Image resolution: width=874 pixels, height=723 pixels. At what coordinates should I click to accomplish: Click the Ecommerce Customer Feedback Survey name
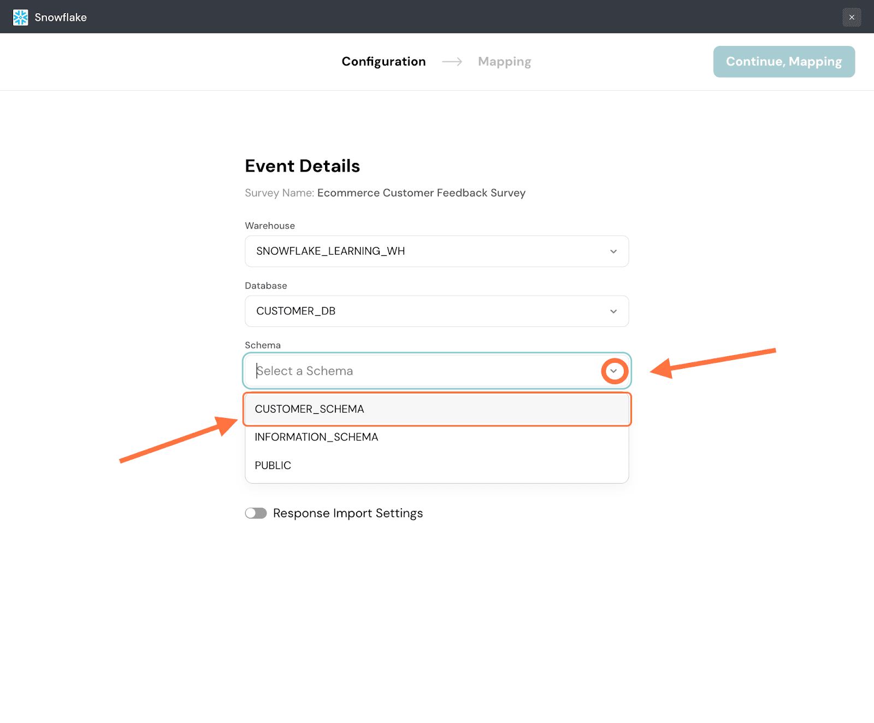pos(421,193)
